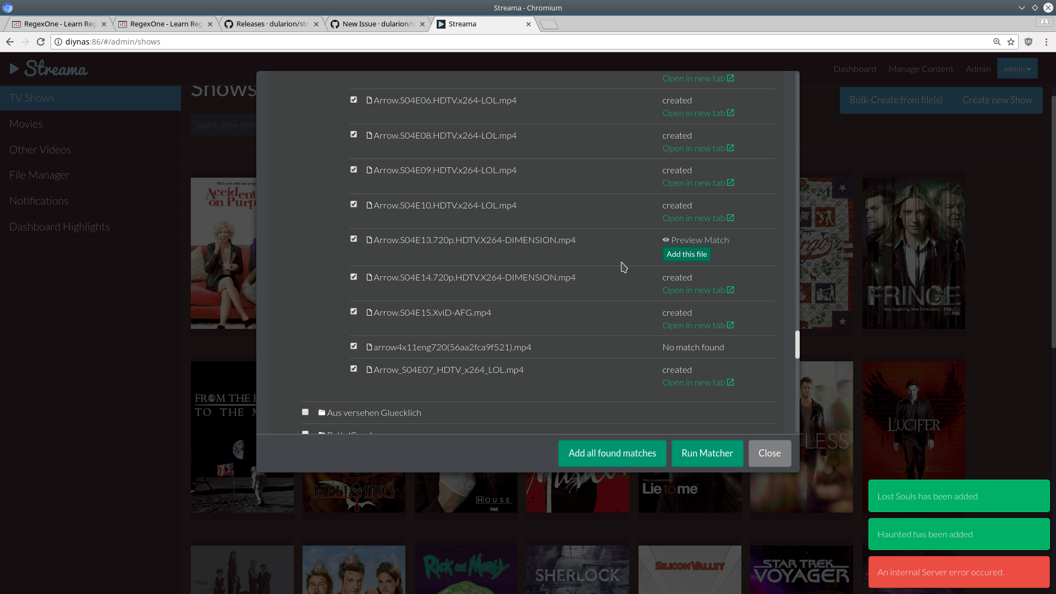The width and height of the screenshot is (1056, 594).
Task: Uncheck the arrow4x11eng720 checkbox
Action: pyautogui.click(x=354, y=346)
